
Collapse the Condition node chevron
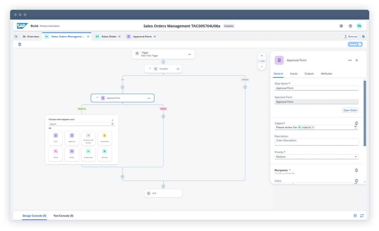click(x=150, y=69)
